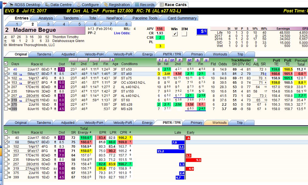The width and height of the screenshot is (308, 185).
Task: Open the Paceline Tools tab
Action: coord(145,18)
